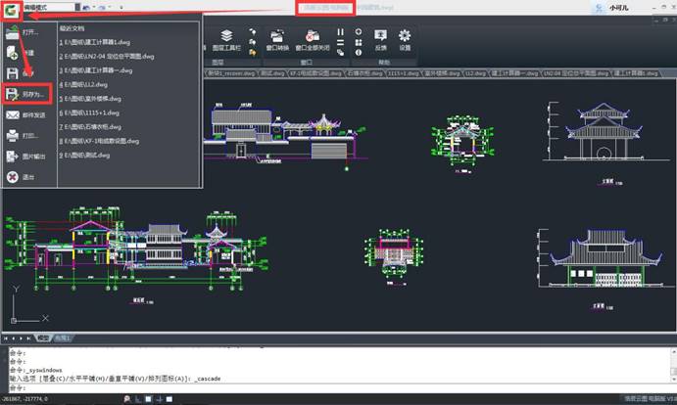Select the 模型 (Model) layout tab

point(44,337)
